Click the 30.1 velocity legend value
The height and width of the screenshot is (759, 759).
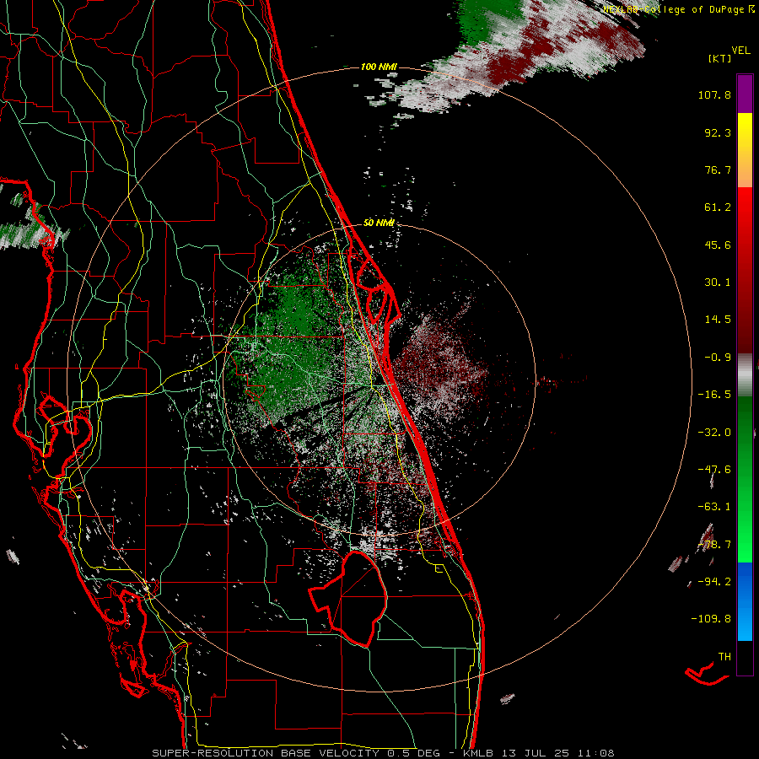click(x=718, y=283)
